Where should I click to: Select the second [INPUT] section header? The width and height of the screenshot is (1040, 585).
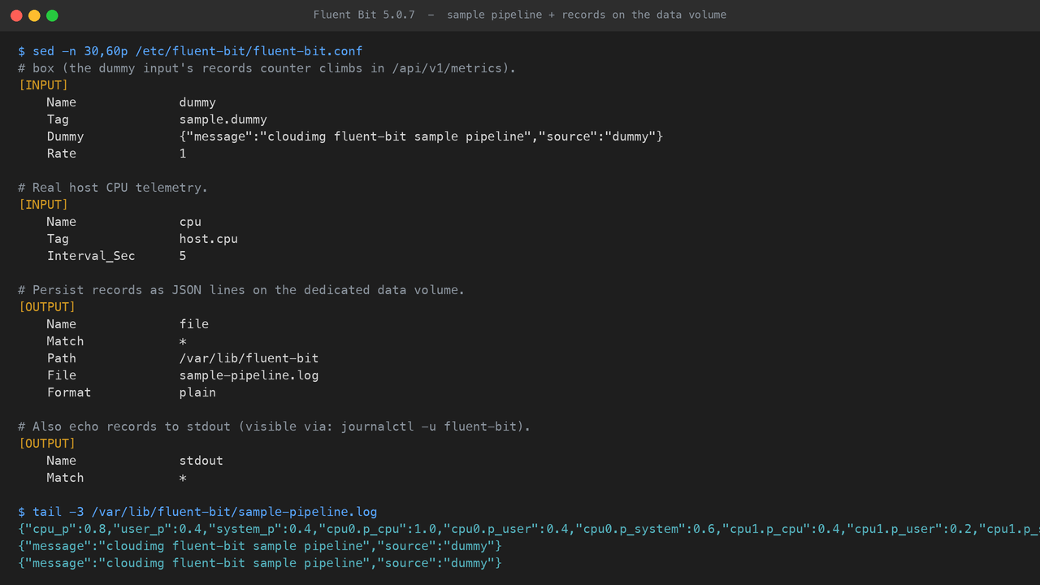pyautogui.click(x=43, y=205)
